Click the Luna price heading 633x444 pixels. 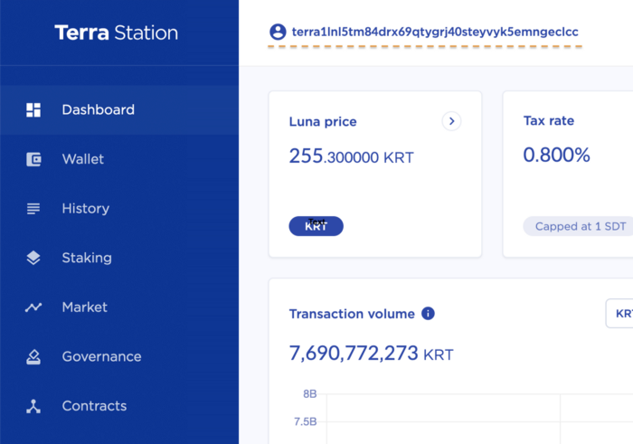tap(323, 121)
